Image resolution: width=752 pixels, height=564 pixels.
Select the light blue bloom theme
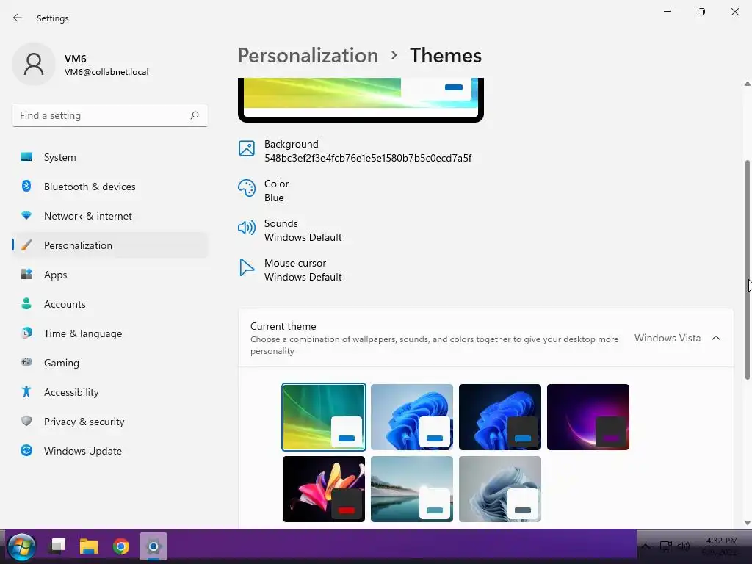click(x=412, y=417)
